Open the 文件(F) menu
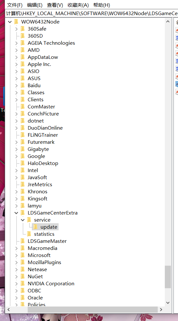The width and height of the screenshot is (178, 321). [x=15, y=5]
